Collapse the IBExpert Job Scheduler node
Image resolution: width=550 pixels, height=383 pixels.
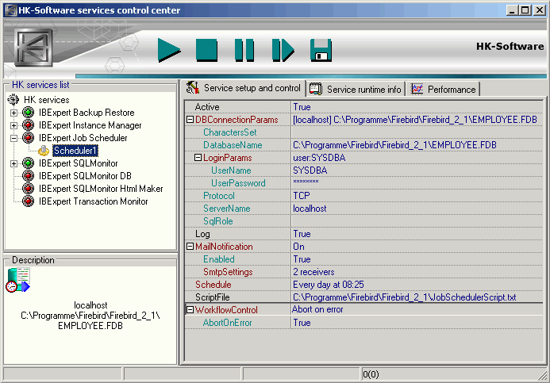coord(13,138)
